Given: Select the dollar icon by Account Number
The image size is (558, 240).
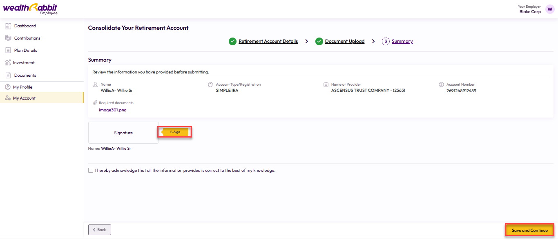Looking at the screenshot, I should (x=442, y=84).
